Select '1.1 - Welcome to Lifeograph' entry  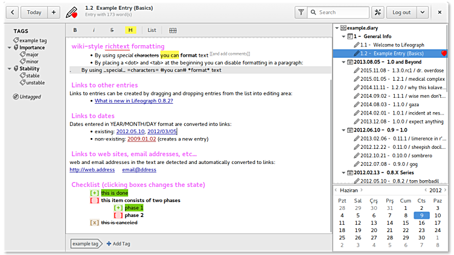click(395, 45)
